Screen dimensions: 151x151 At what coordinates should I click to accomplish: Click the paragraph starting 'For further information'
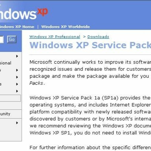[x=90, y=148]
